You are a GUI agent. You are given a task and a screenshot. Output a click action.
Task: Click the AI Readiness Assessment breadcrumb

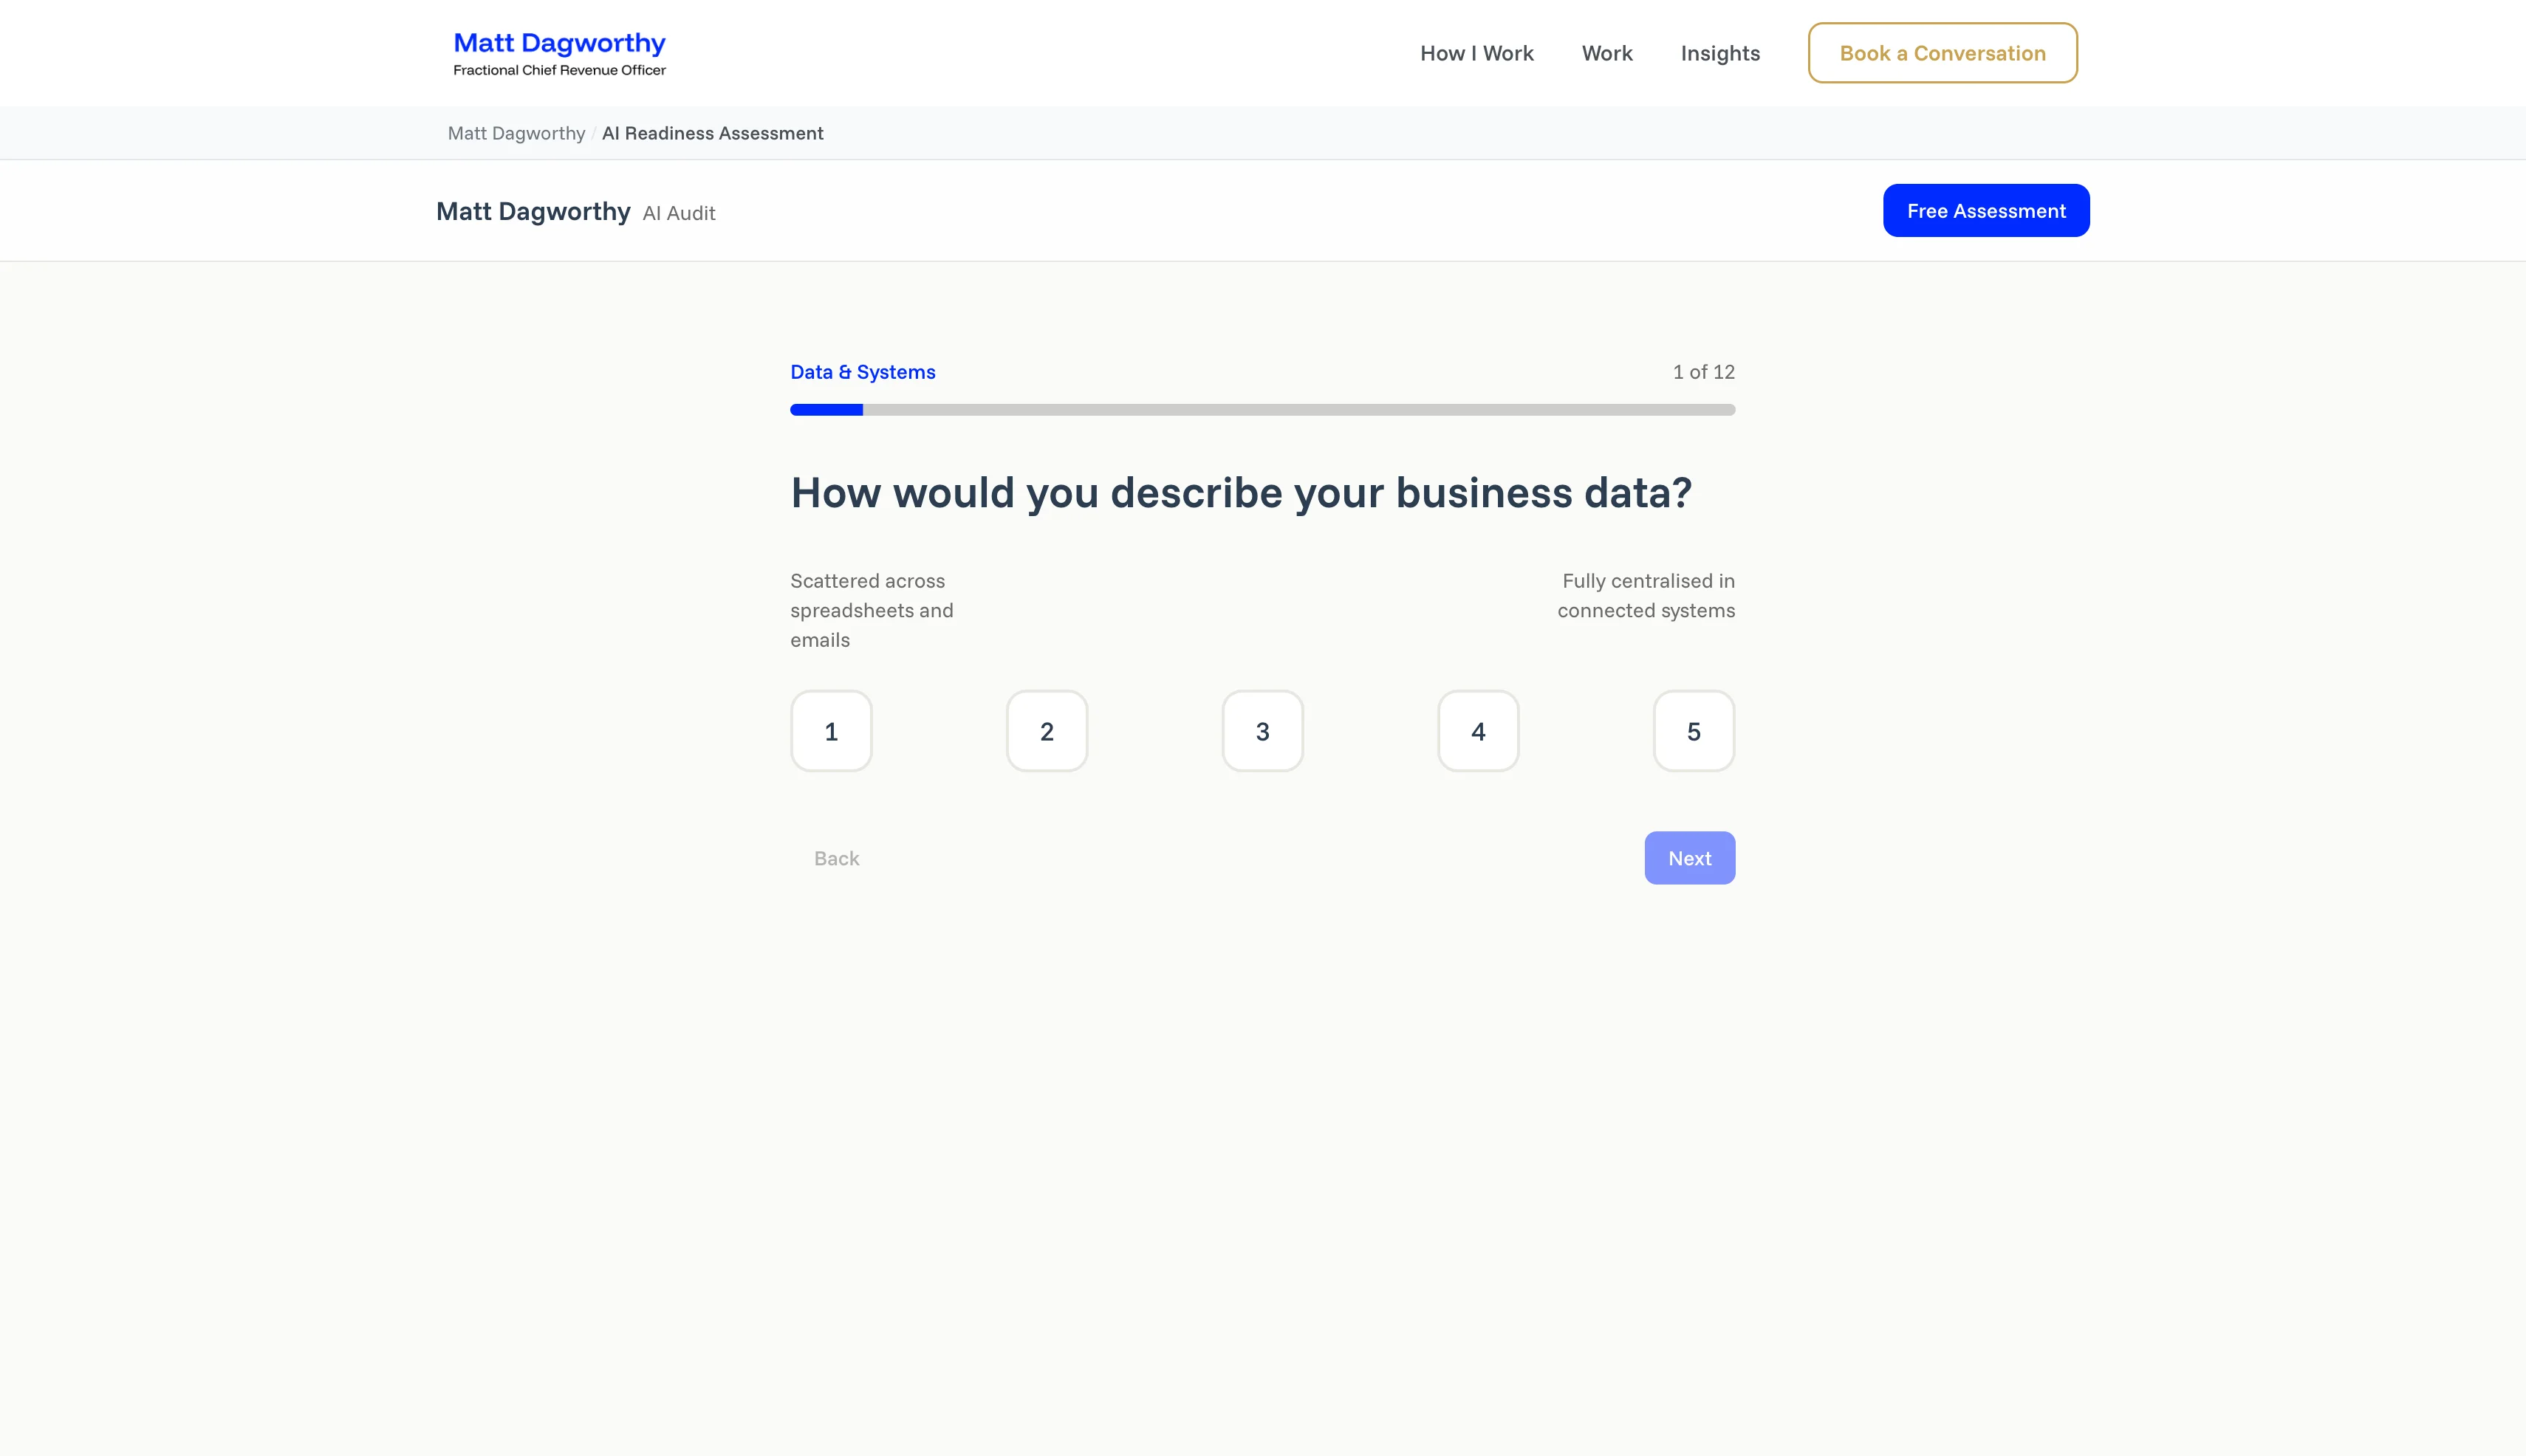point(712,133)
